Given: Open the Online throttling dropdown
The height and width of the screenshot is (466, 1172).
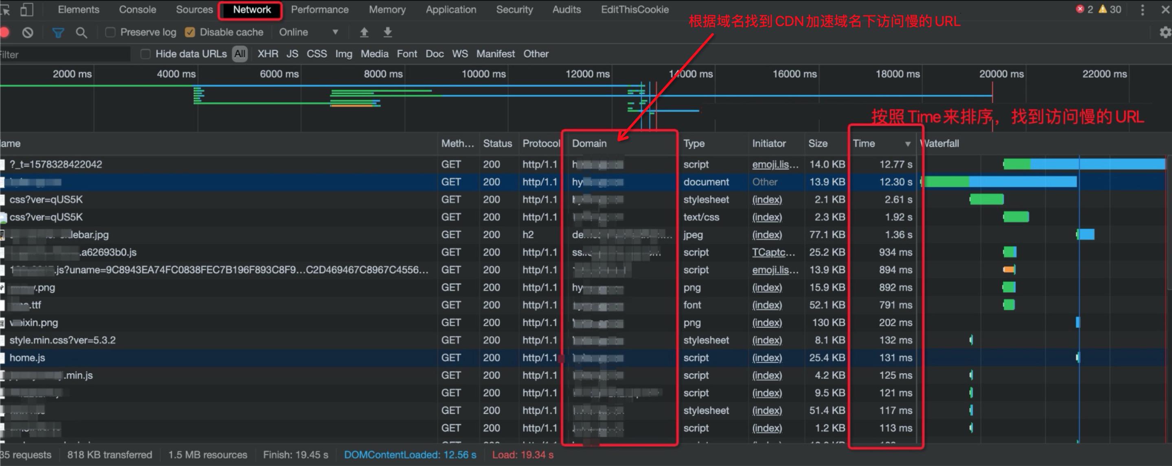Looking at the screenshot, I should pos(309,32).
